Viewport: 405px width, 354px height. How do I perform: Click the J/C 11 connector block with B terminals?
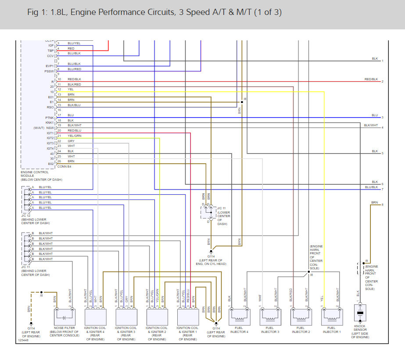pos(26,248)
